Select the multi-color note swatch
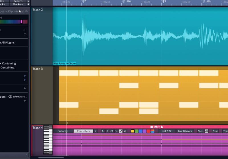228x159 pixels. tap(152, 131)
